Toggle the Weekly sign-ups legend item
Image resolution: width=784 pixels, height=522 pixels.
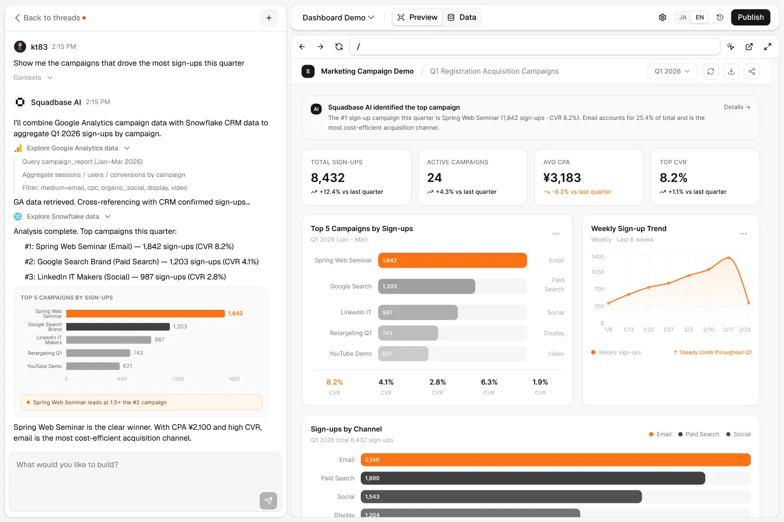[616, 353]
